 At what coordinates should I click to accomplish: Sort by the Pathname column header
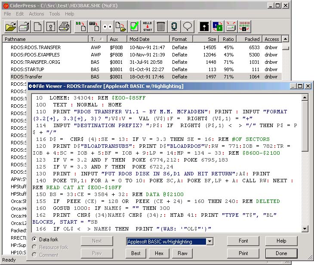click(x=46, y=39)
